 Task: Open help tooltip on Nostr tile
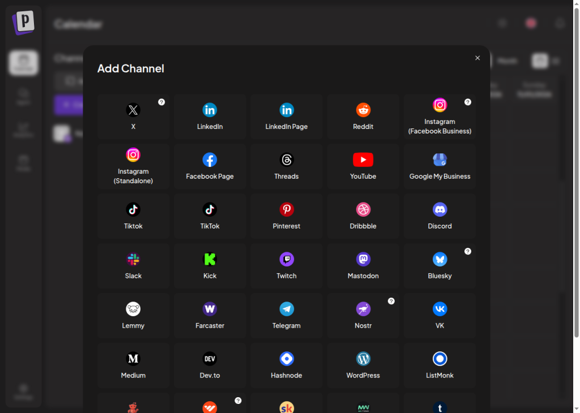tap(391, 301)
